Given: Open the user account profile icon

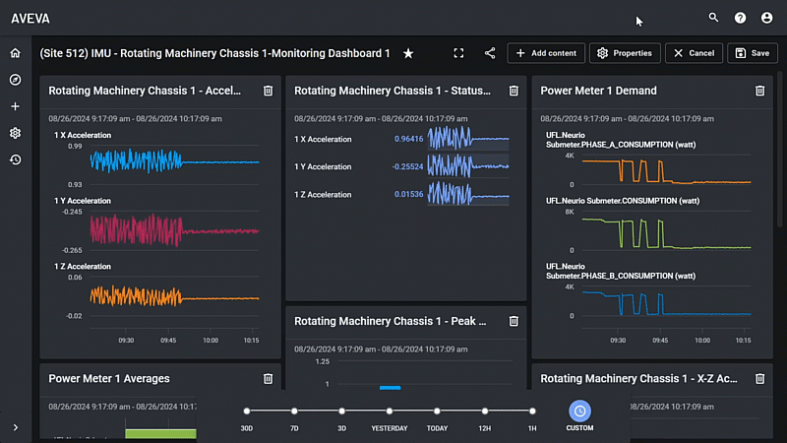Looking at the screenshot, I should click(x=767, y=18).
